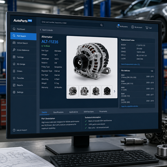Click the 24 Months warranty value
Viewport: 167px width, 167px height.
tap(58, 87)
